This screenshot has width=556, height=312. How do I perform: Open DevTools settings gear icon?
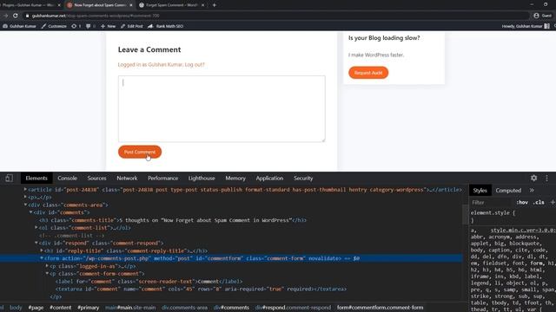(533, 179)
